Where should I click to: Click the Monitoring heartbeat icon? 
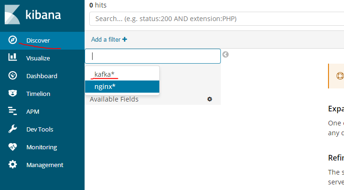point(13,147)
